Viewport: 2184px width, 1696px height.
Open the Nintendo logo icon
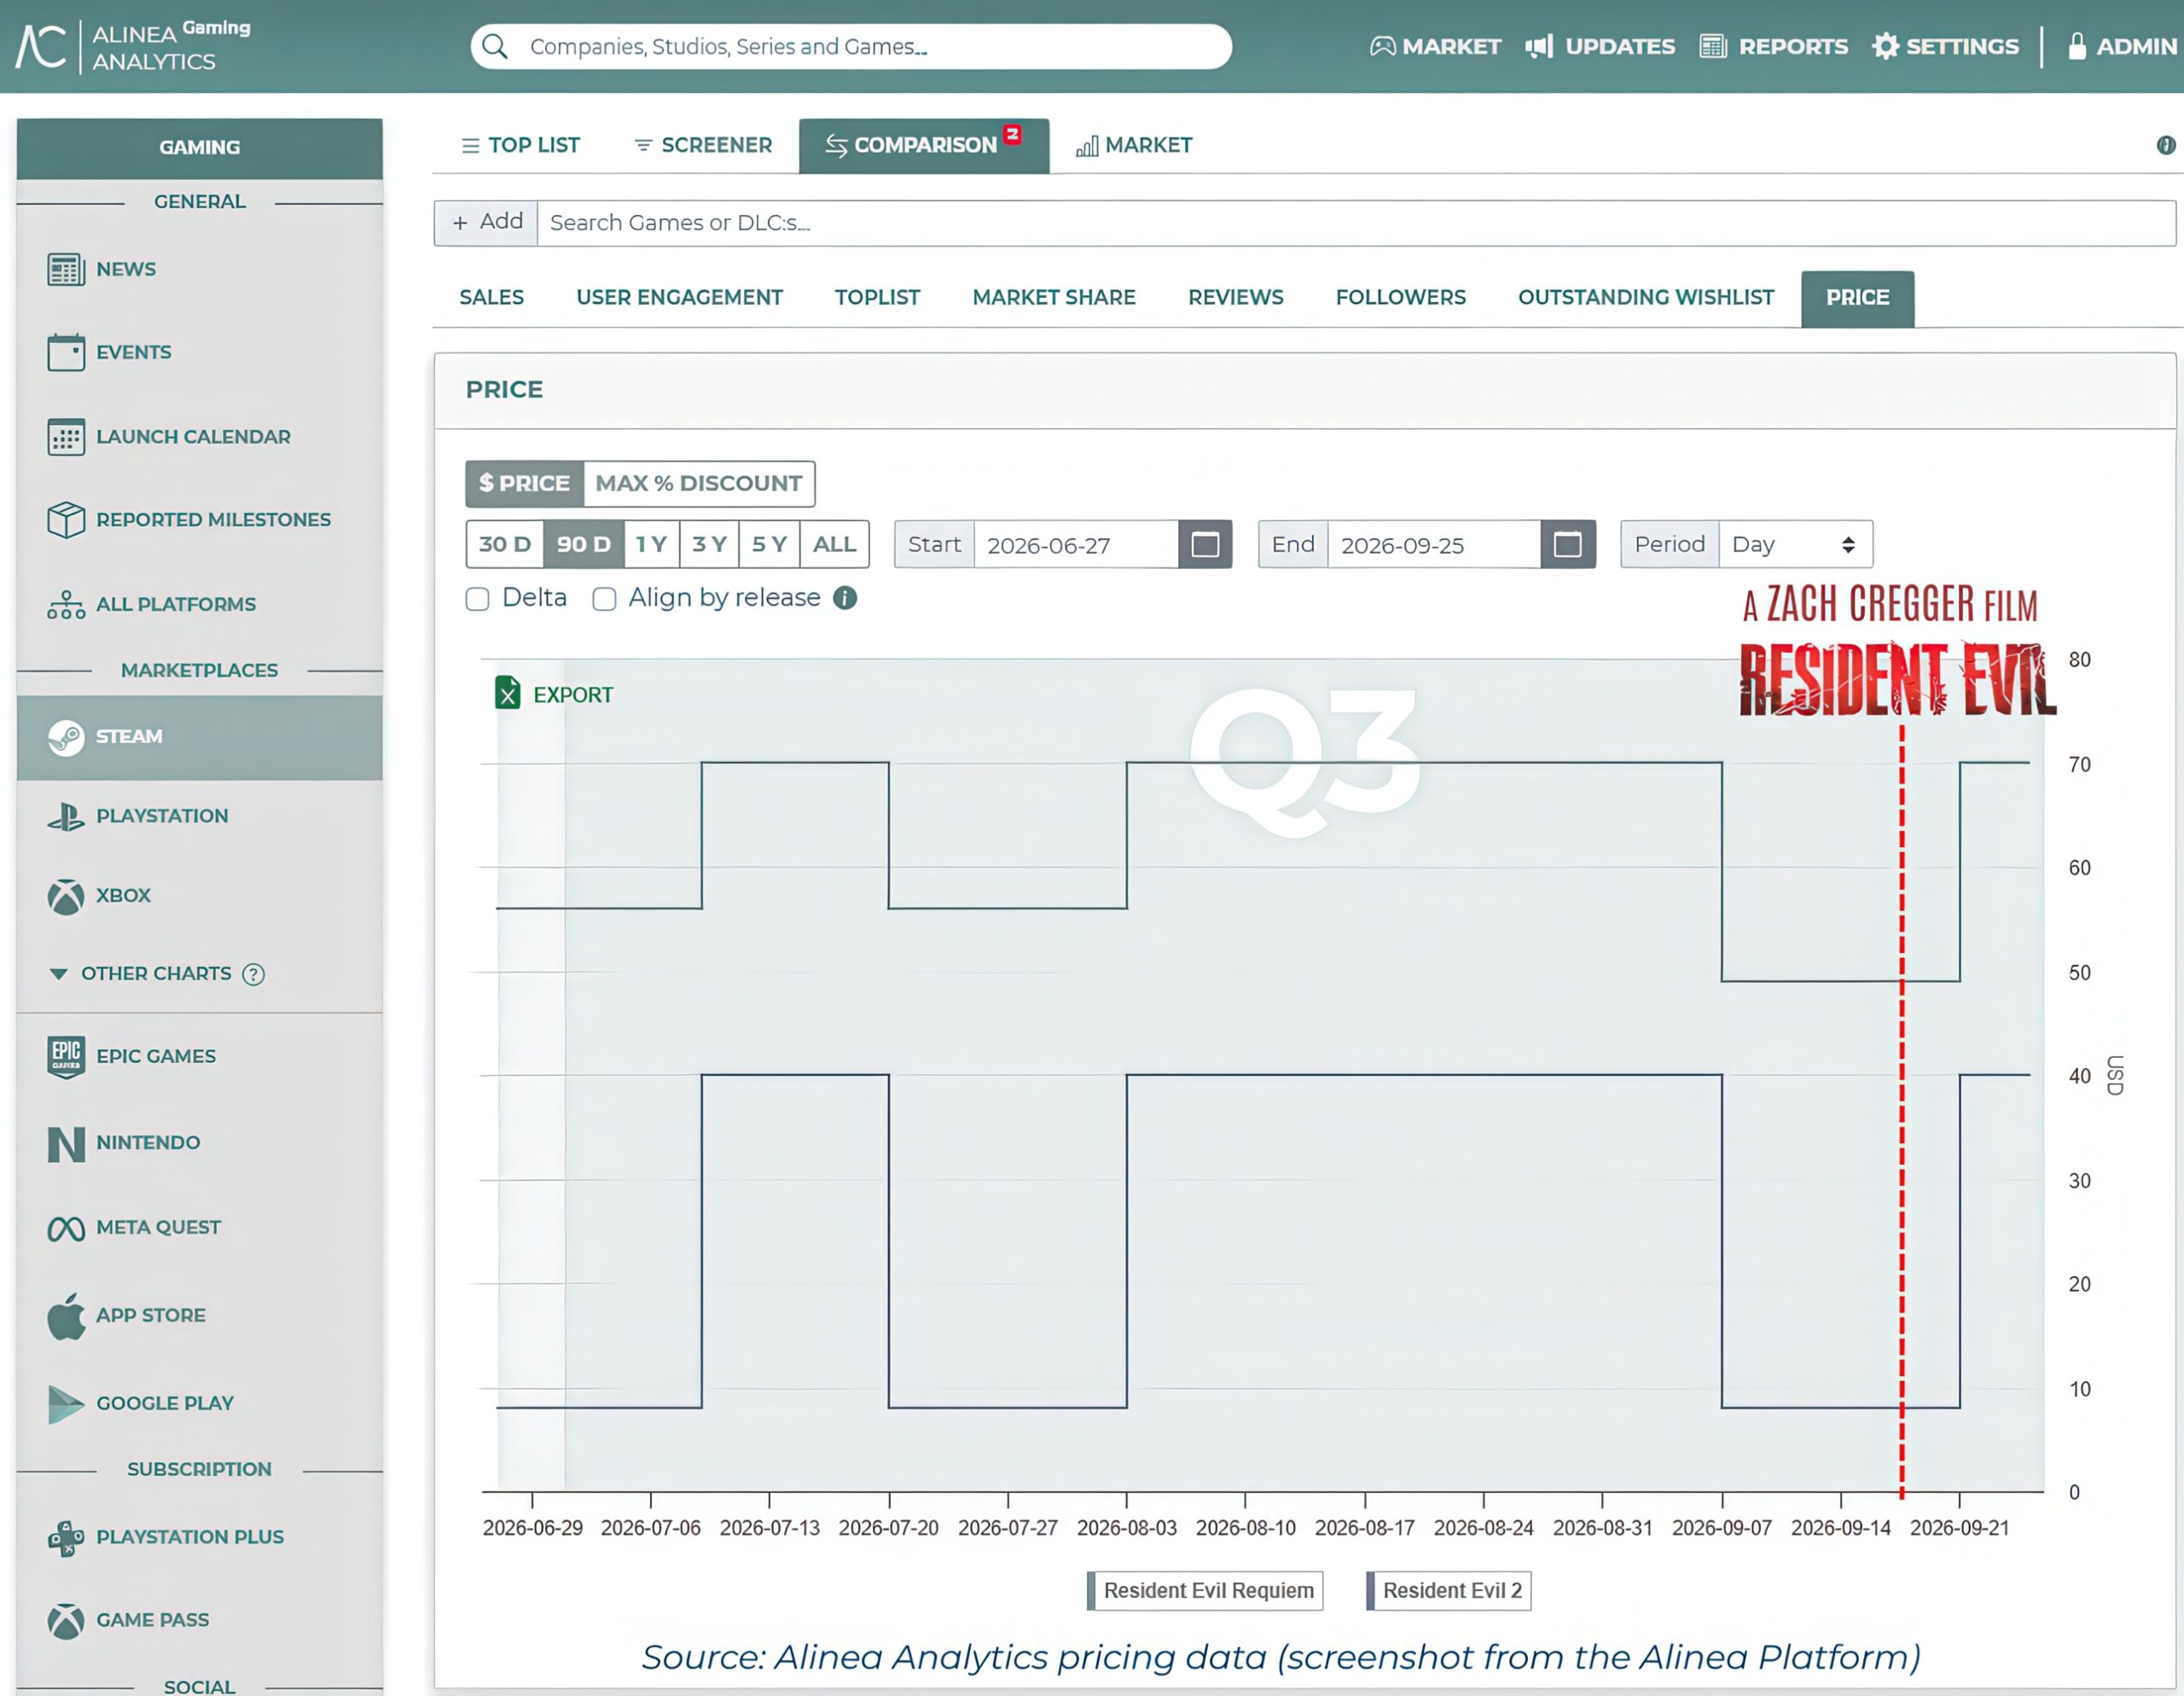click(x=66, y=1143)
